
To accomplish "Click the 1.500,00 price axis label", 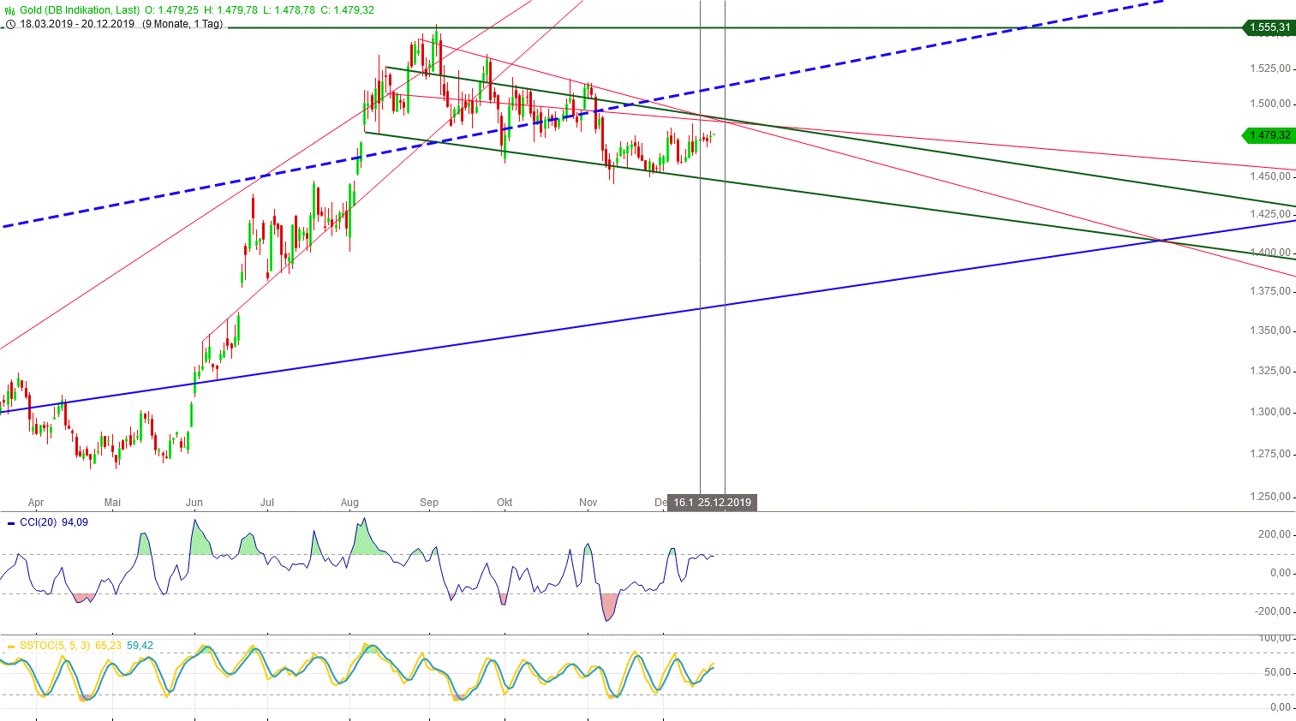I will [x=1270, y=104].
